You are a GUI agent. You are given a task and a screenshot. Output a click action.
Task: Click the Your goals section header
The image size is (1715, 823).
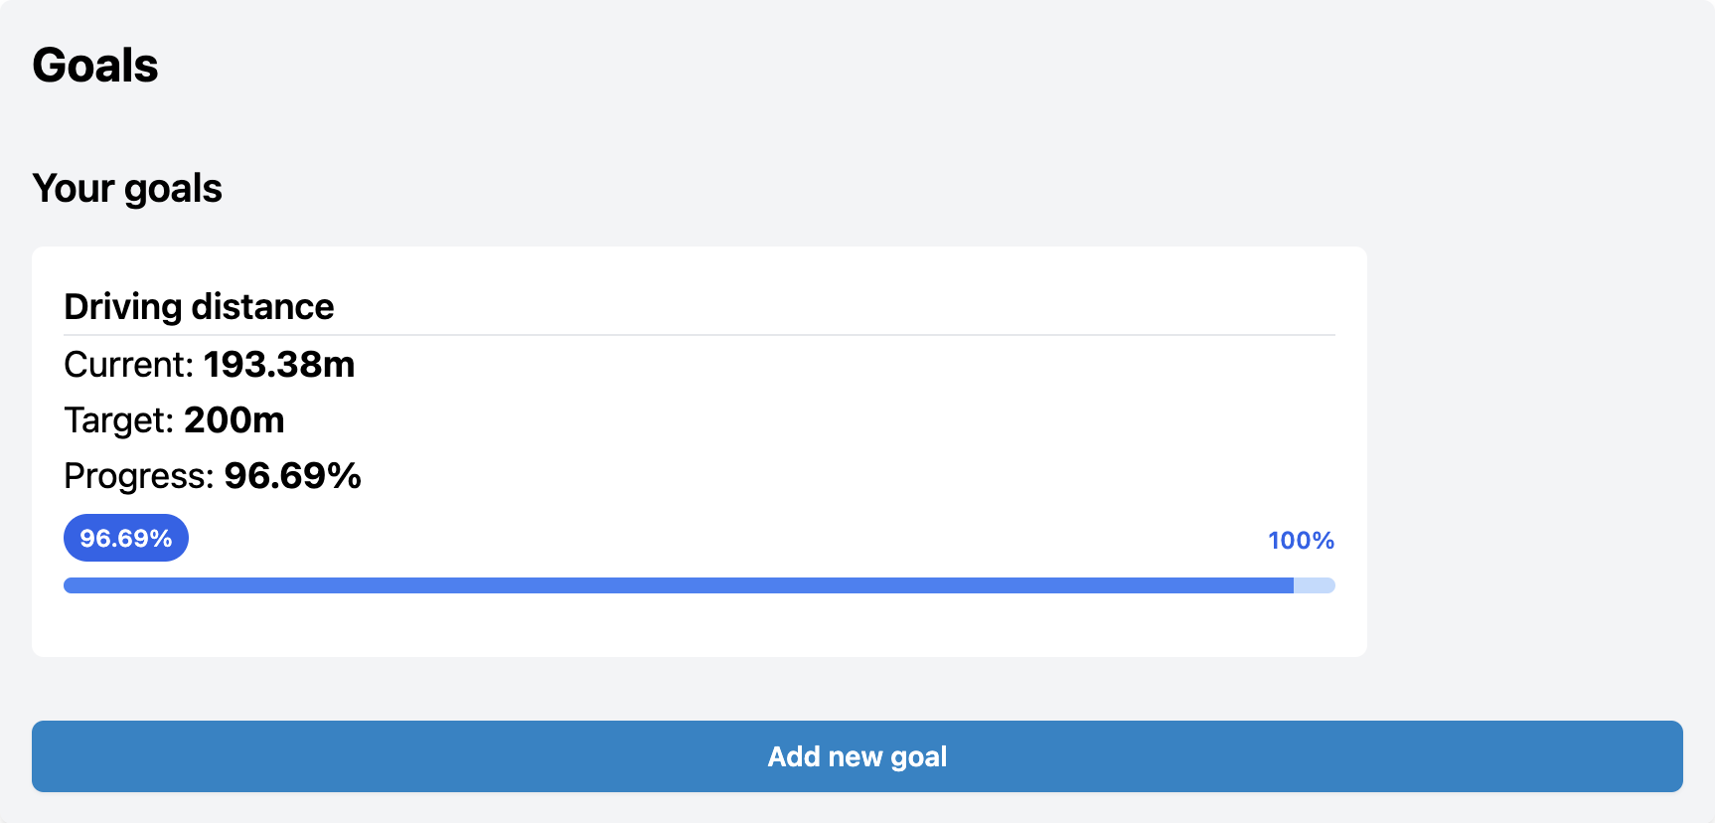127,188
